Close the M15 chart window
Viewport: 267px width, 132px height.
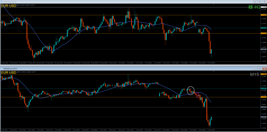tap(264, 68)
